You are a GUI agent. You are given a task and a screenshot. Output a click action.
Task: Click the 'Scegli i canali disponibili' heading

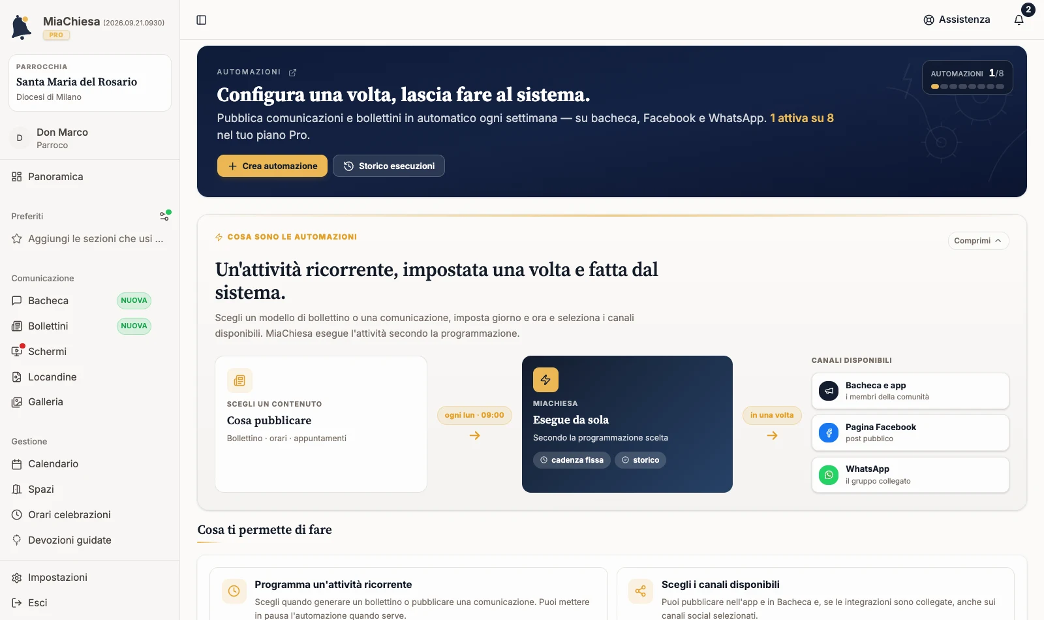click(x=720, y=585)
